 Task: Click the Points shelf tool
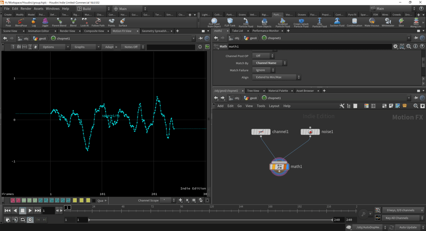coord(111,22)
